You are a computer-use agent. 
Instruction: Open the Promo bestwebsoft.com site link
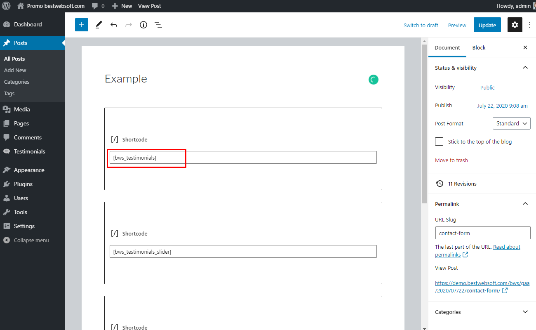(51, 6)
